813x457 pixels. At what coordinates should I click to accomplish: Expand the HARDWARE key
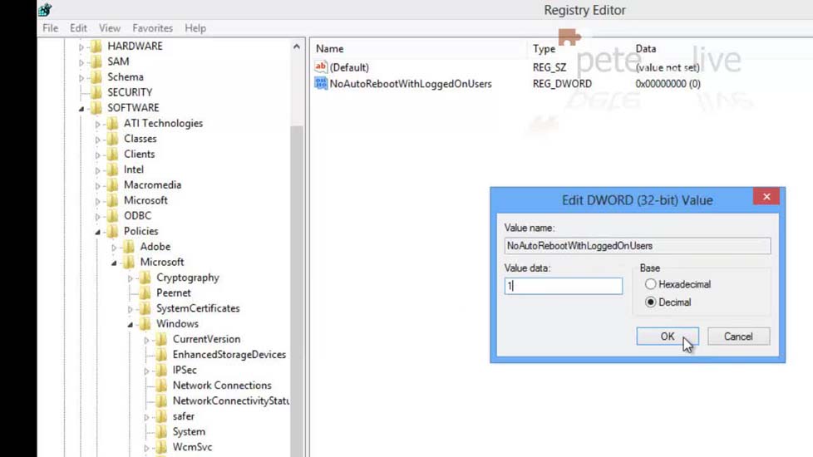click(81, 47)
